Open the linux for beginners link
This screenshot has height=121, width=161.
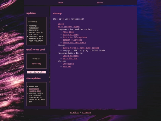point(74,43)
